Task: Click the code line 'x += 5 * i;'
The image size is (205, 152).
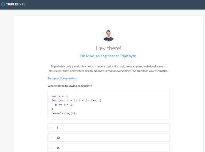Action: pyautogui.click(x=64, y=105)
